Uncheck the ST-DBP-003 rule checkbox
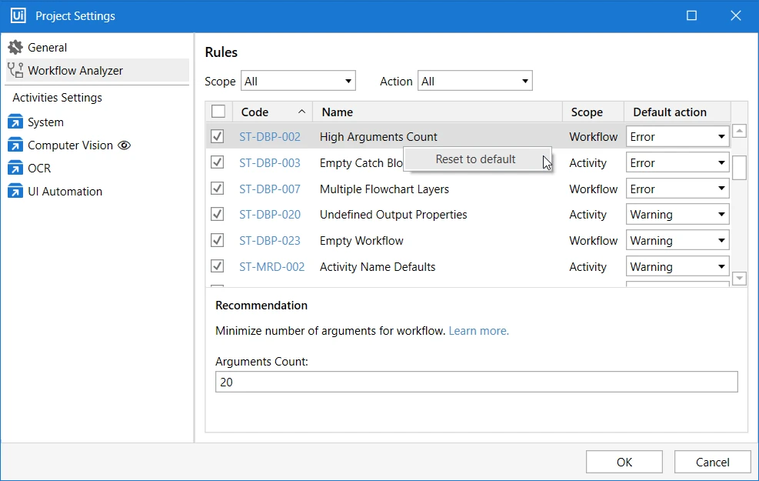The image size is (759, 481). [218, 162]
